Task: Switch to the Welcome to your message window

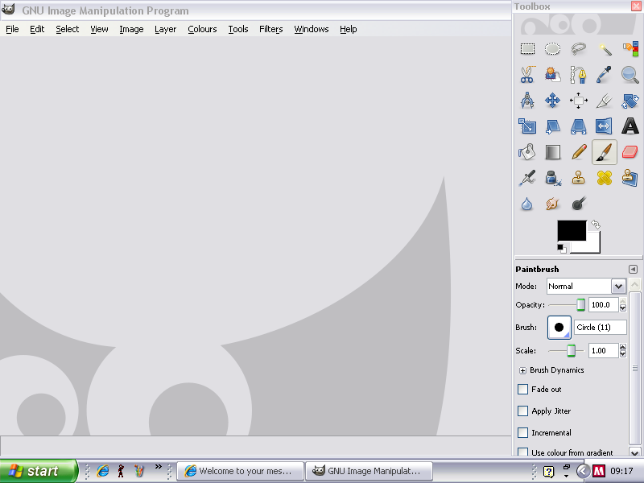Action: [x=240, y=471]
